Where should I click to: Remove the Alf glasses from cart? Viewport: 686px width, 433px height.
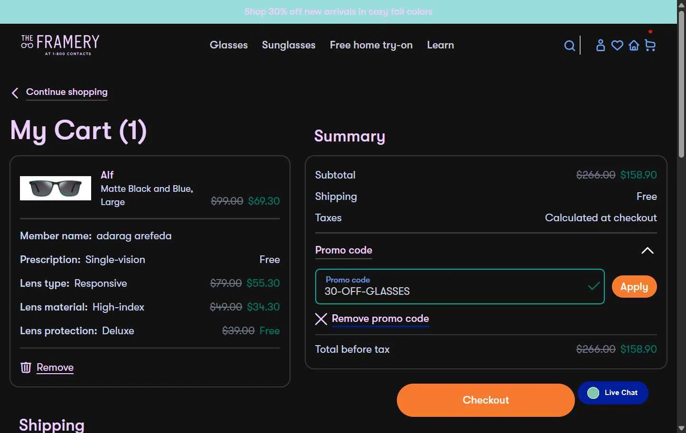point(55,367)
